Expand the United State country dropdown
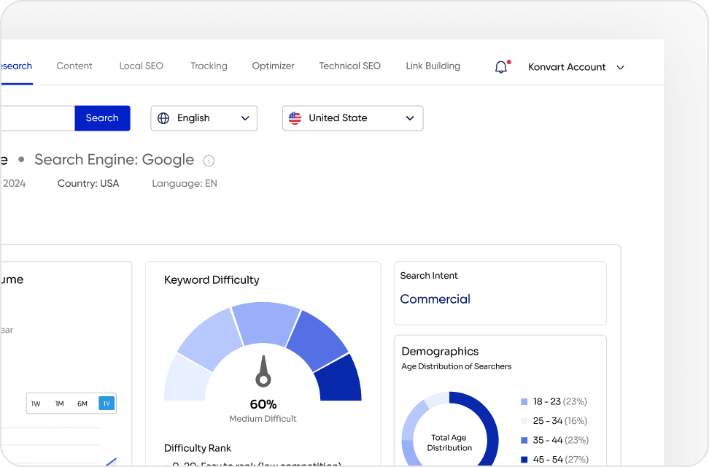This screenshot has height=467, width=709. [x=352, y=117]
